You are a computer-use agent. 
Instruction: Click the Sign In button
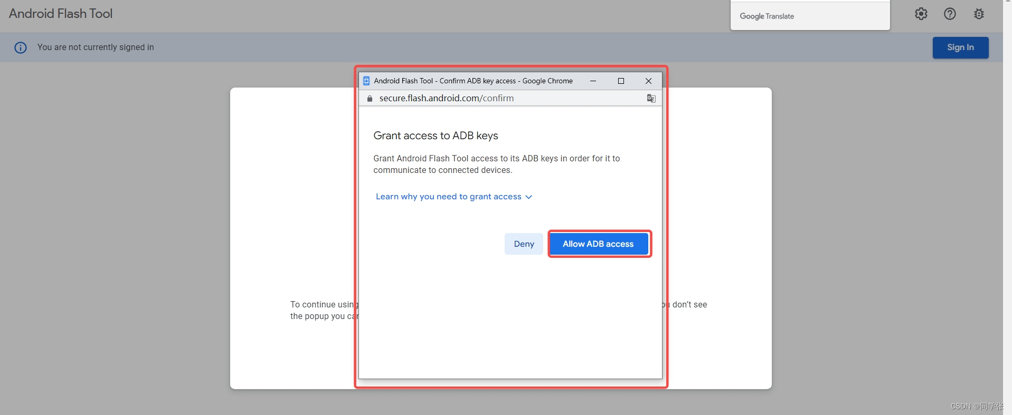(960, 47)
